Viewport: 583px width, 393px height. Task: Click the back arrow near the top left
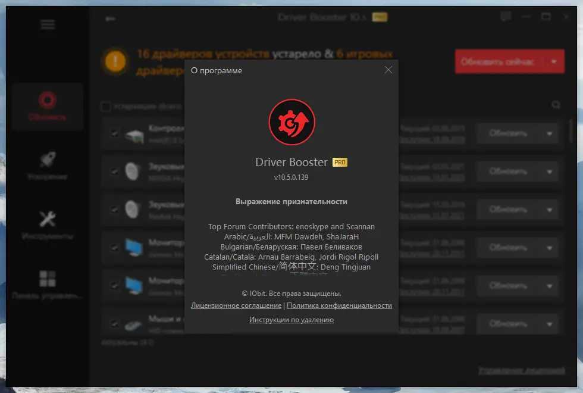coord(109,18)
